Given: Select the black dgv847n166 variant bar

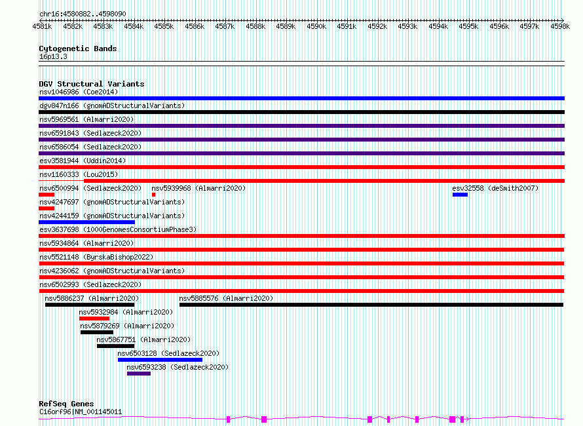Looking at the screenshot, I should click(x=301, y=112).
